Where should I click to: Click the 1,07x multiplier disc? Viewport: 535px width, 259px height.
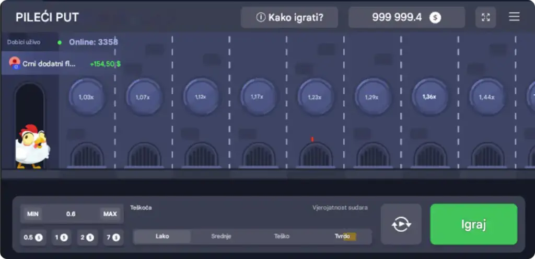coord(143,97)
